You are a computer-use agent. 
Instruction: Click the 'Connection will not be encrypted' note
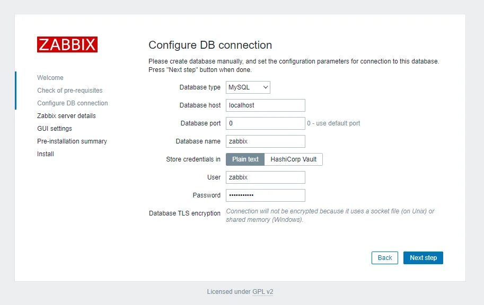pos(330,216)
